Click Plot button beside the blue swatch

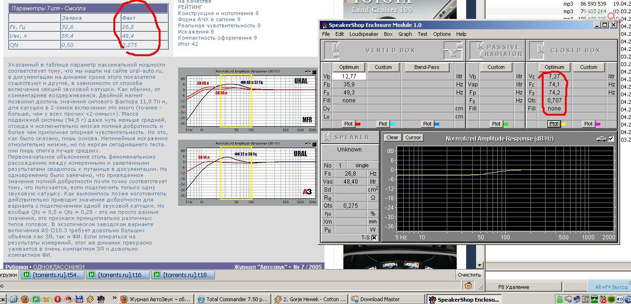pyautogui.click(x=427, y=124)
